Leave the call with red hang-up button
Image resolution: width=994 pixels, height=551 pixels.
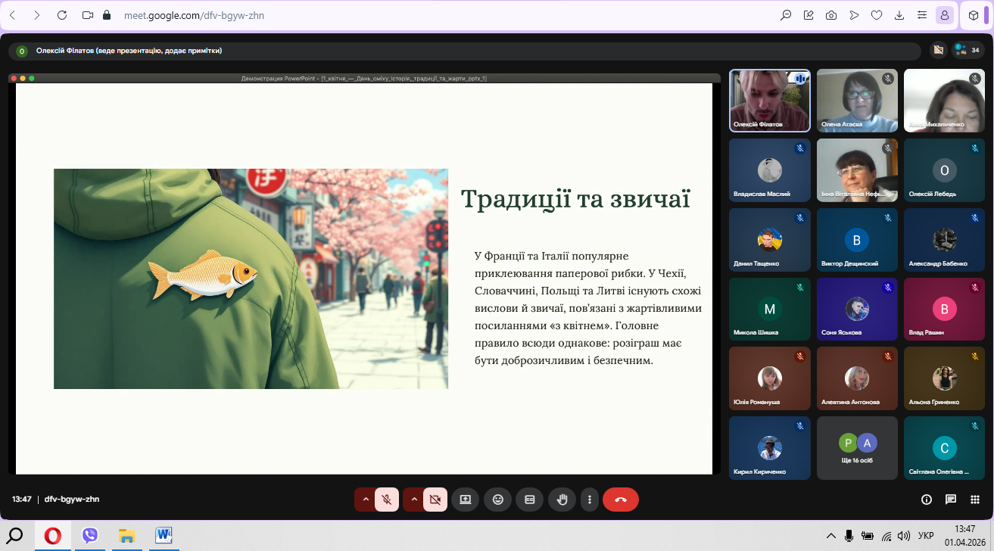click(621, 500)
